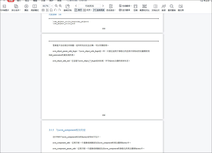Image resolution: width=212 pixels, height=153 pixels.
Task: Go to the next page
Action: pos(103,6)
